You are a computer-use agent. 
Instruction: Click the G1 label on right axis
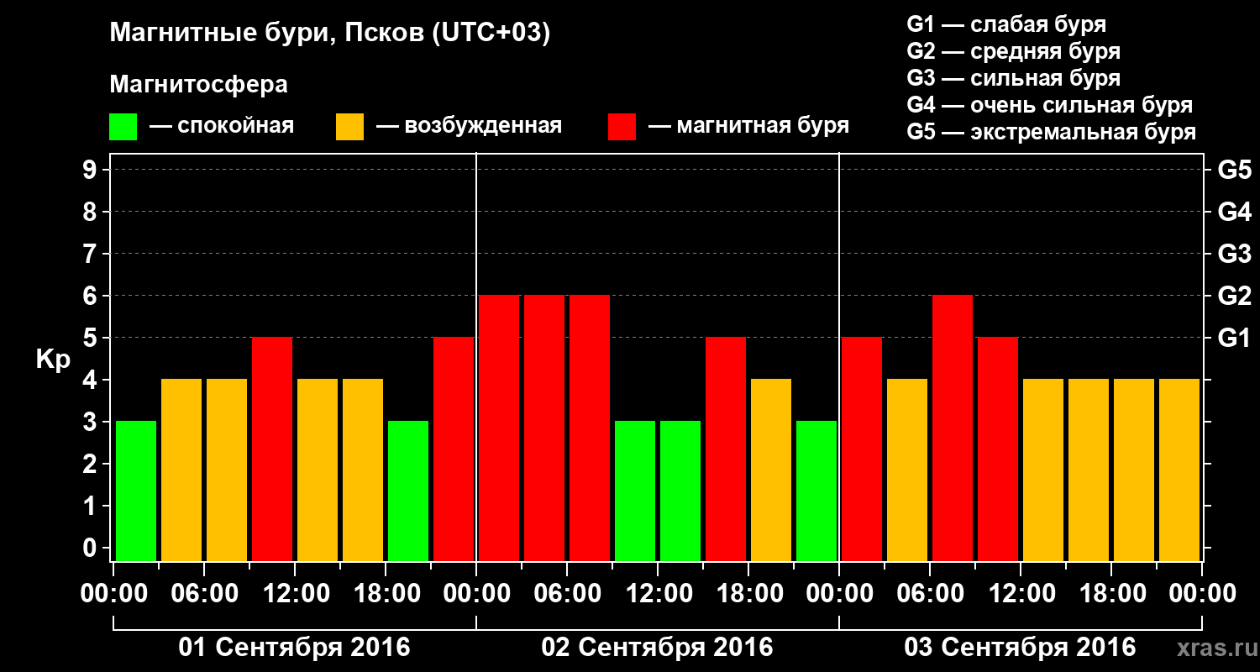[x=1234, y=338]
